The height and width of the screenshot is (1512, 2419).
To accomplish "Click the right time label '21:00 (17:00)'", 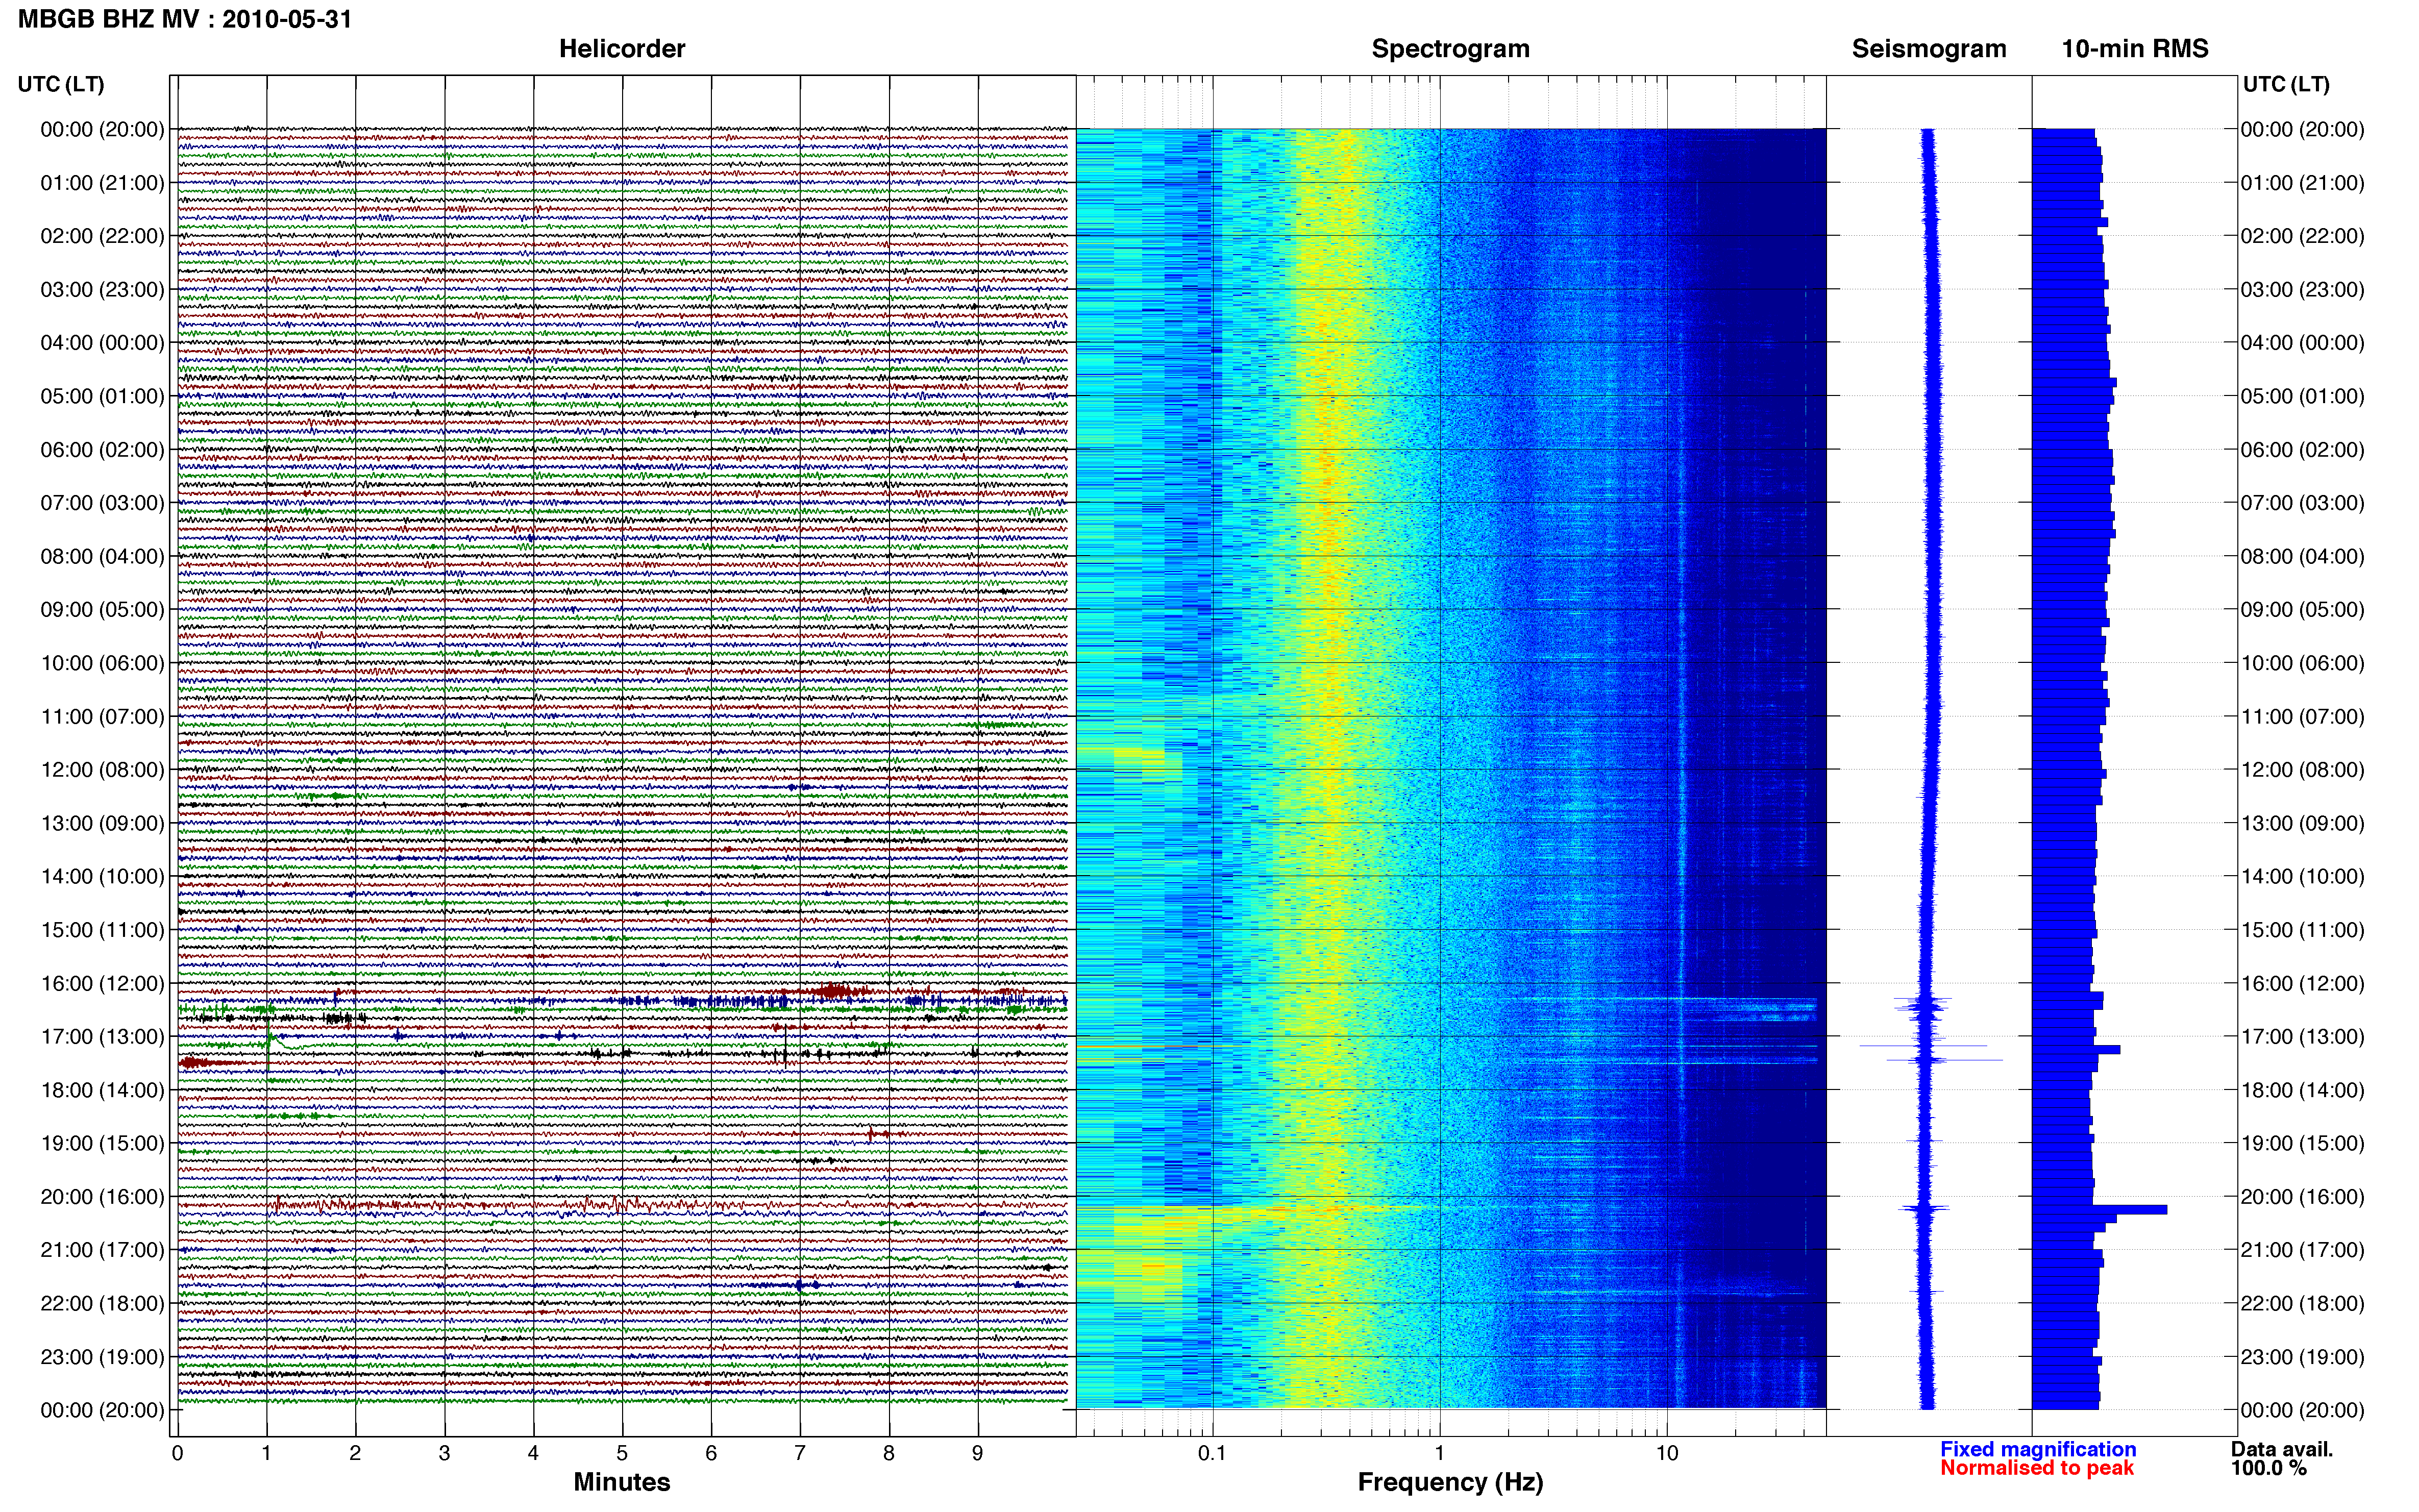I will (2302, 1250).
